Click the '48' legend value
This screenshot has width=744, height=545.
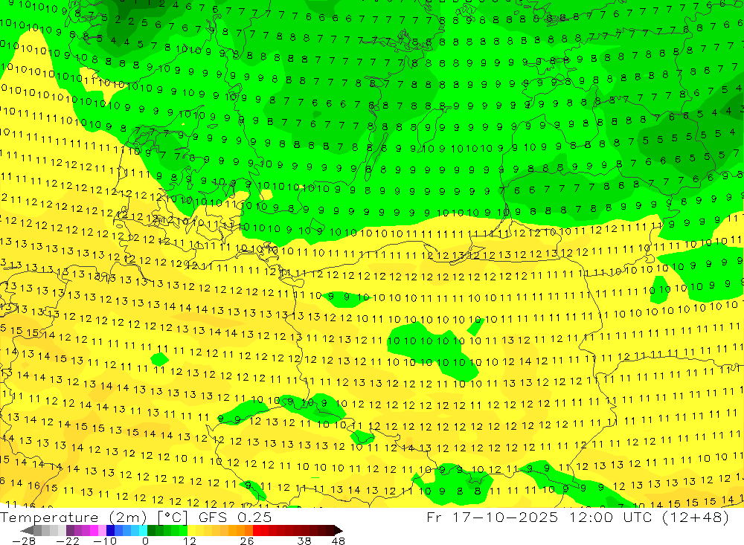tap(339, 541)
